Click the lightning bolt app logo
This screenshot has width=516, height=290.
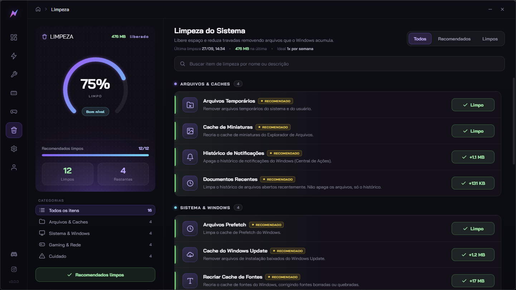coord(14,14)
